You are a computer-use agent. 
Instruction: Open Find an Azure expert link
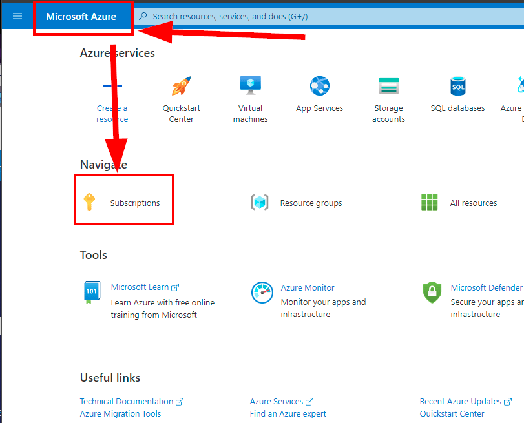click(x=288, y=414)
